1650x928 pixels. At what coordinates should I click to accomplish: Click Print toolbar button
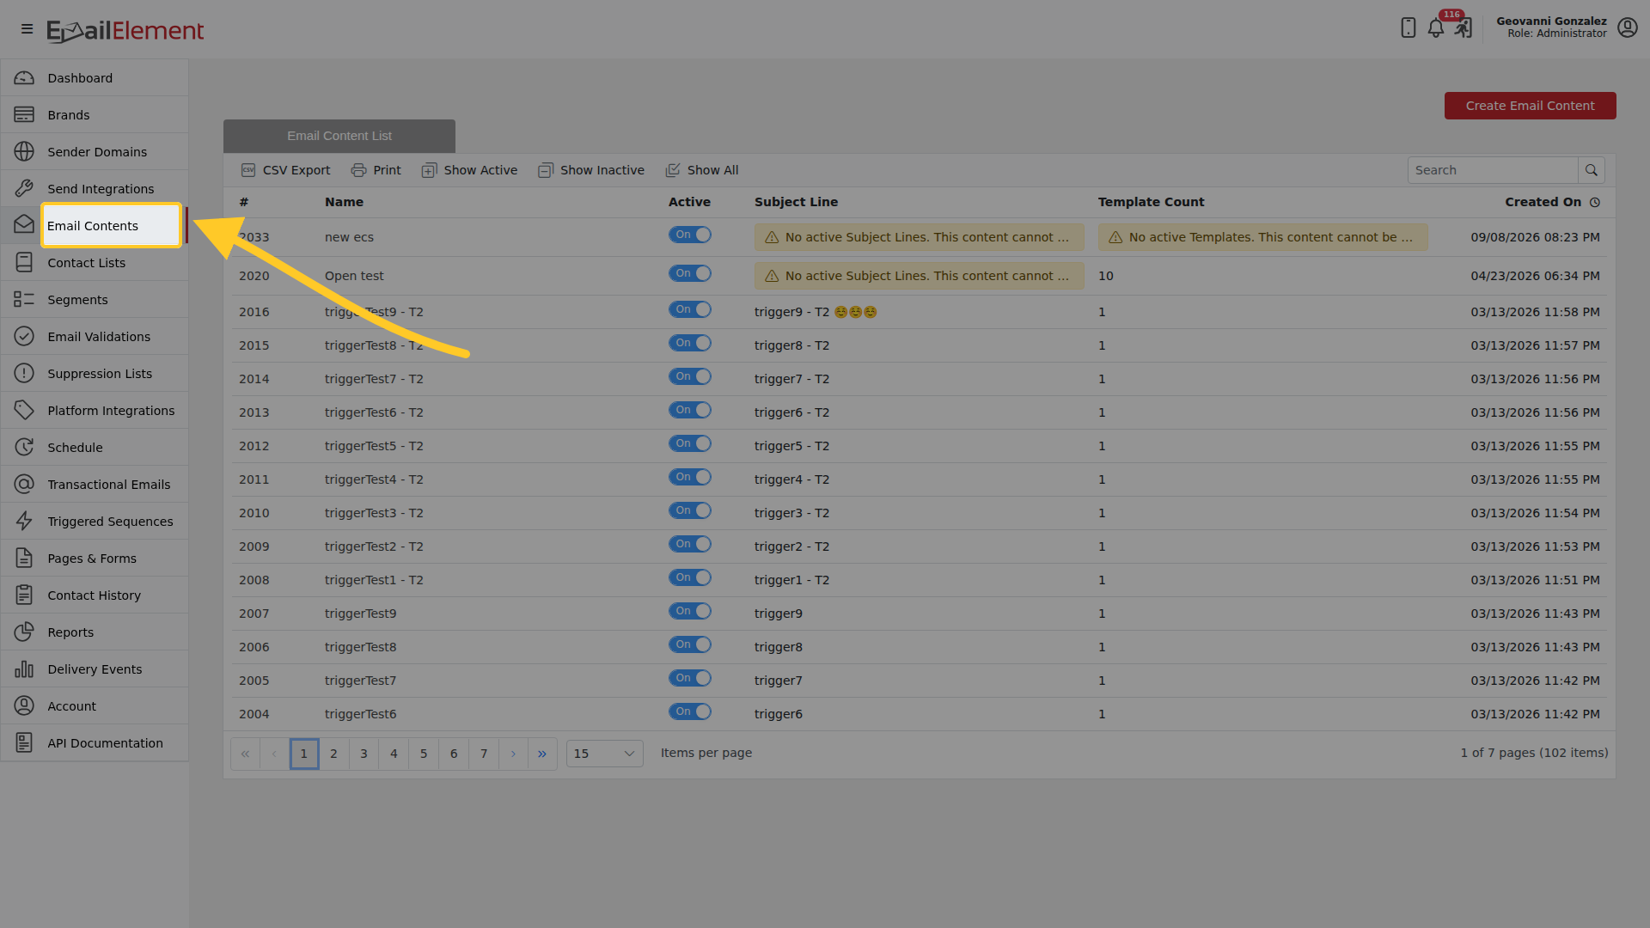[376, 170]
